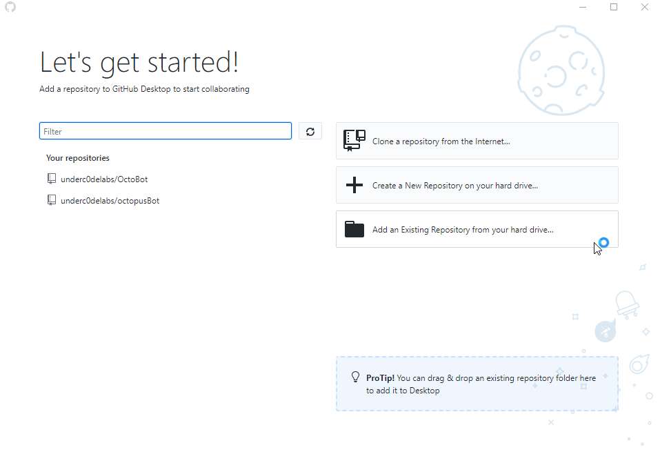Click the folder icon for existing repository
This screenshot has height=452, width=660.
tap(354, 229)
